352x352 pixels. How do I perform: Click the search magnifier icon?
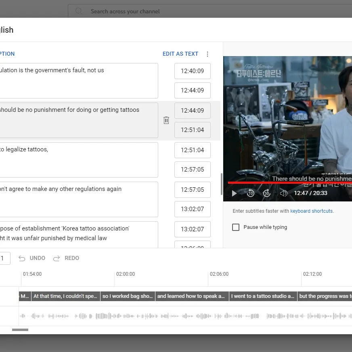coord(79,11)
